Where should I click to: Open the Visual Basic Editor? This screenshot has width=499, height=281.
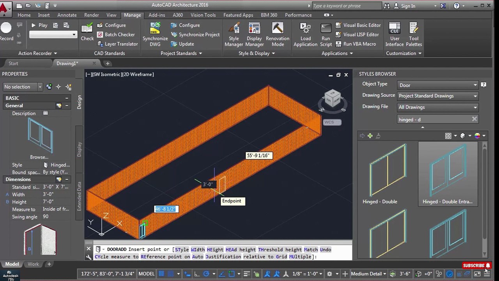(358, 25)
